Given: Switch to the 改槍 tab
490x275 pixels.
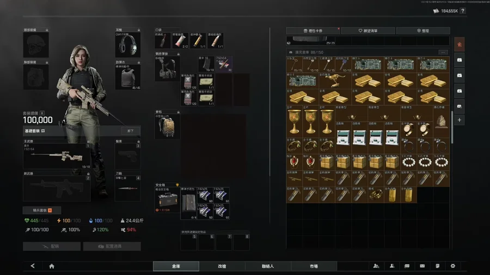Looking at the screenshot, I should 222,266.
